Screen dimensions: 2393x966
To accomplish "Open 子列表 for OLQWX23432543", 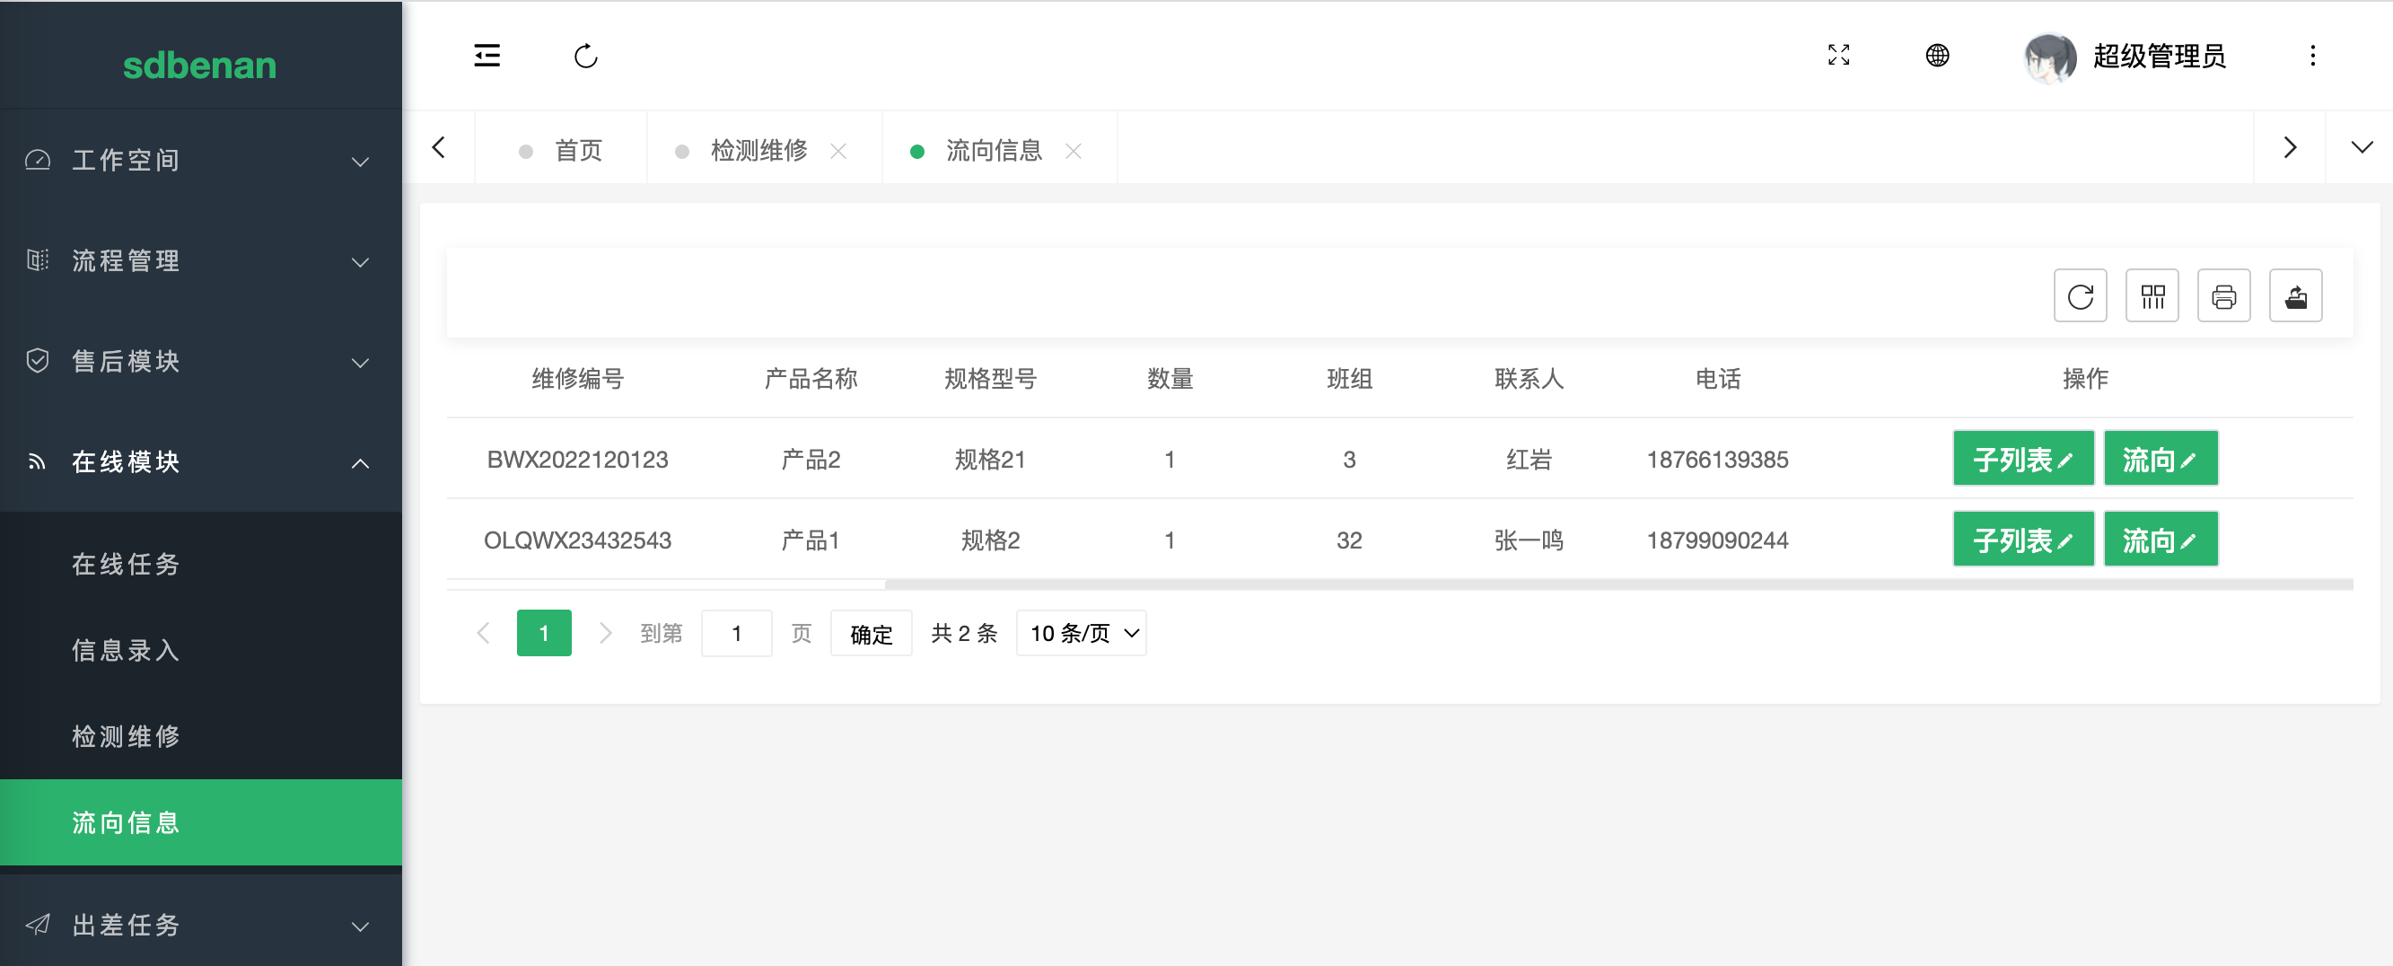I will 2022,540.
